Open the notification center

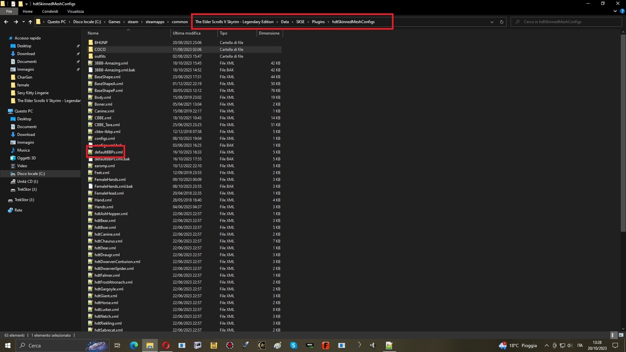[x=615, y=345]
